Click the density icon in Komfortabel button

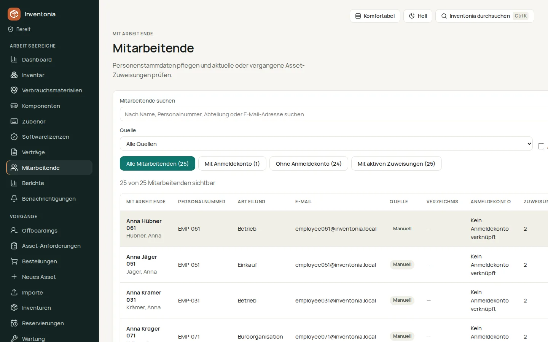pyautogui.click(x=358, y=16)
